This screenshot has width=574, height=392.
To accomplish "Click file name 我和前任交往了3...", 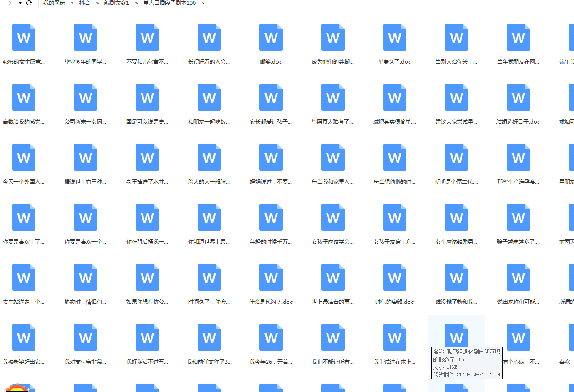I will coord(209,362).
